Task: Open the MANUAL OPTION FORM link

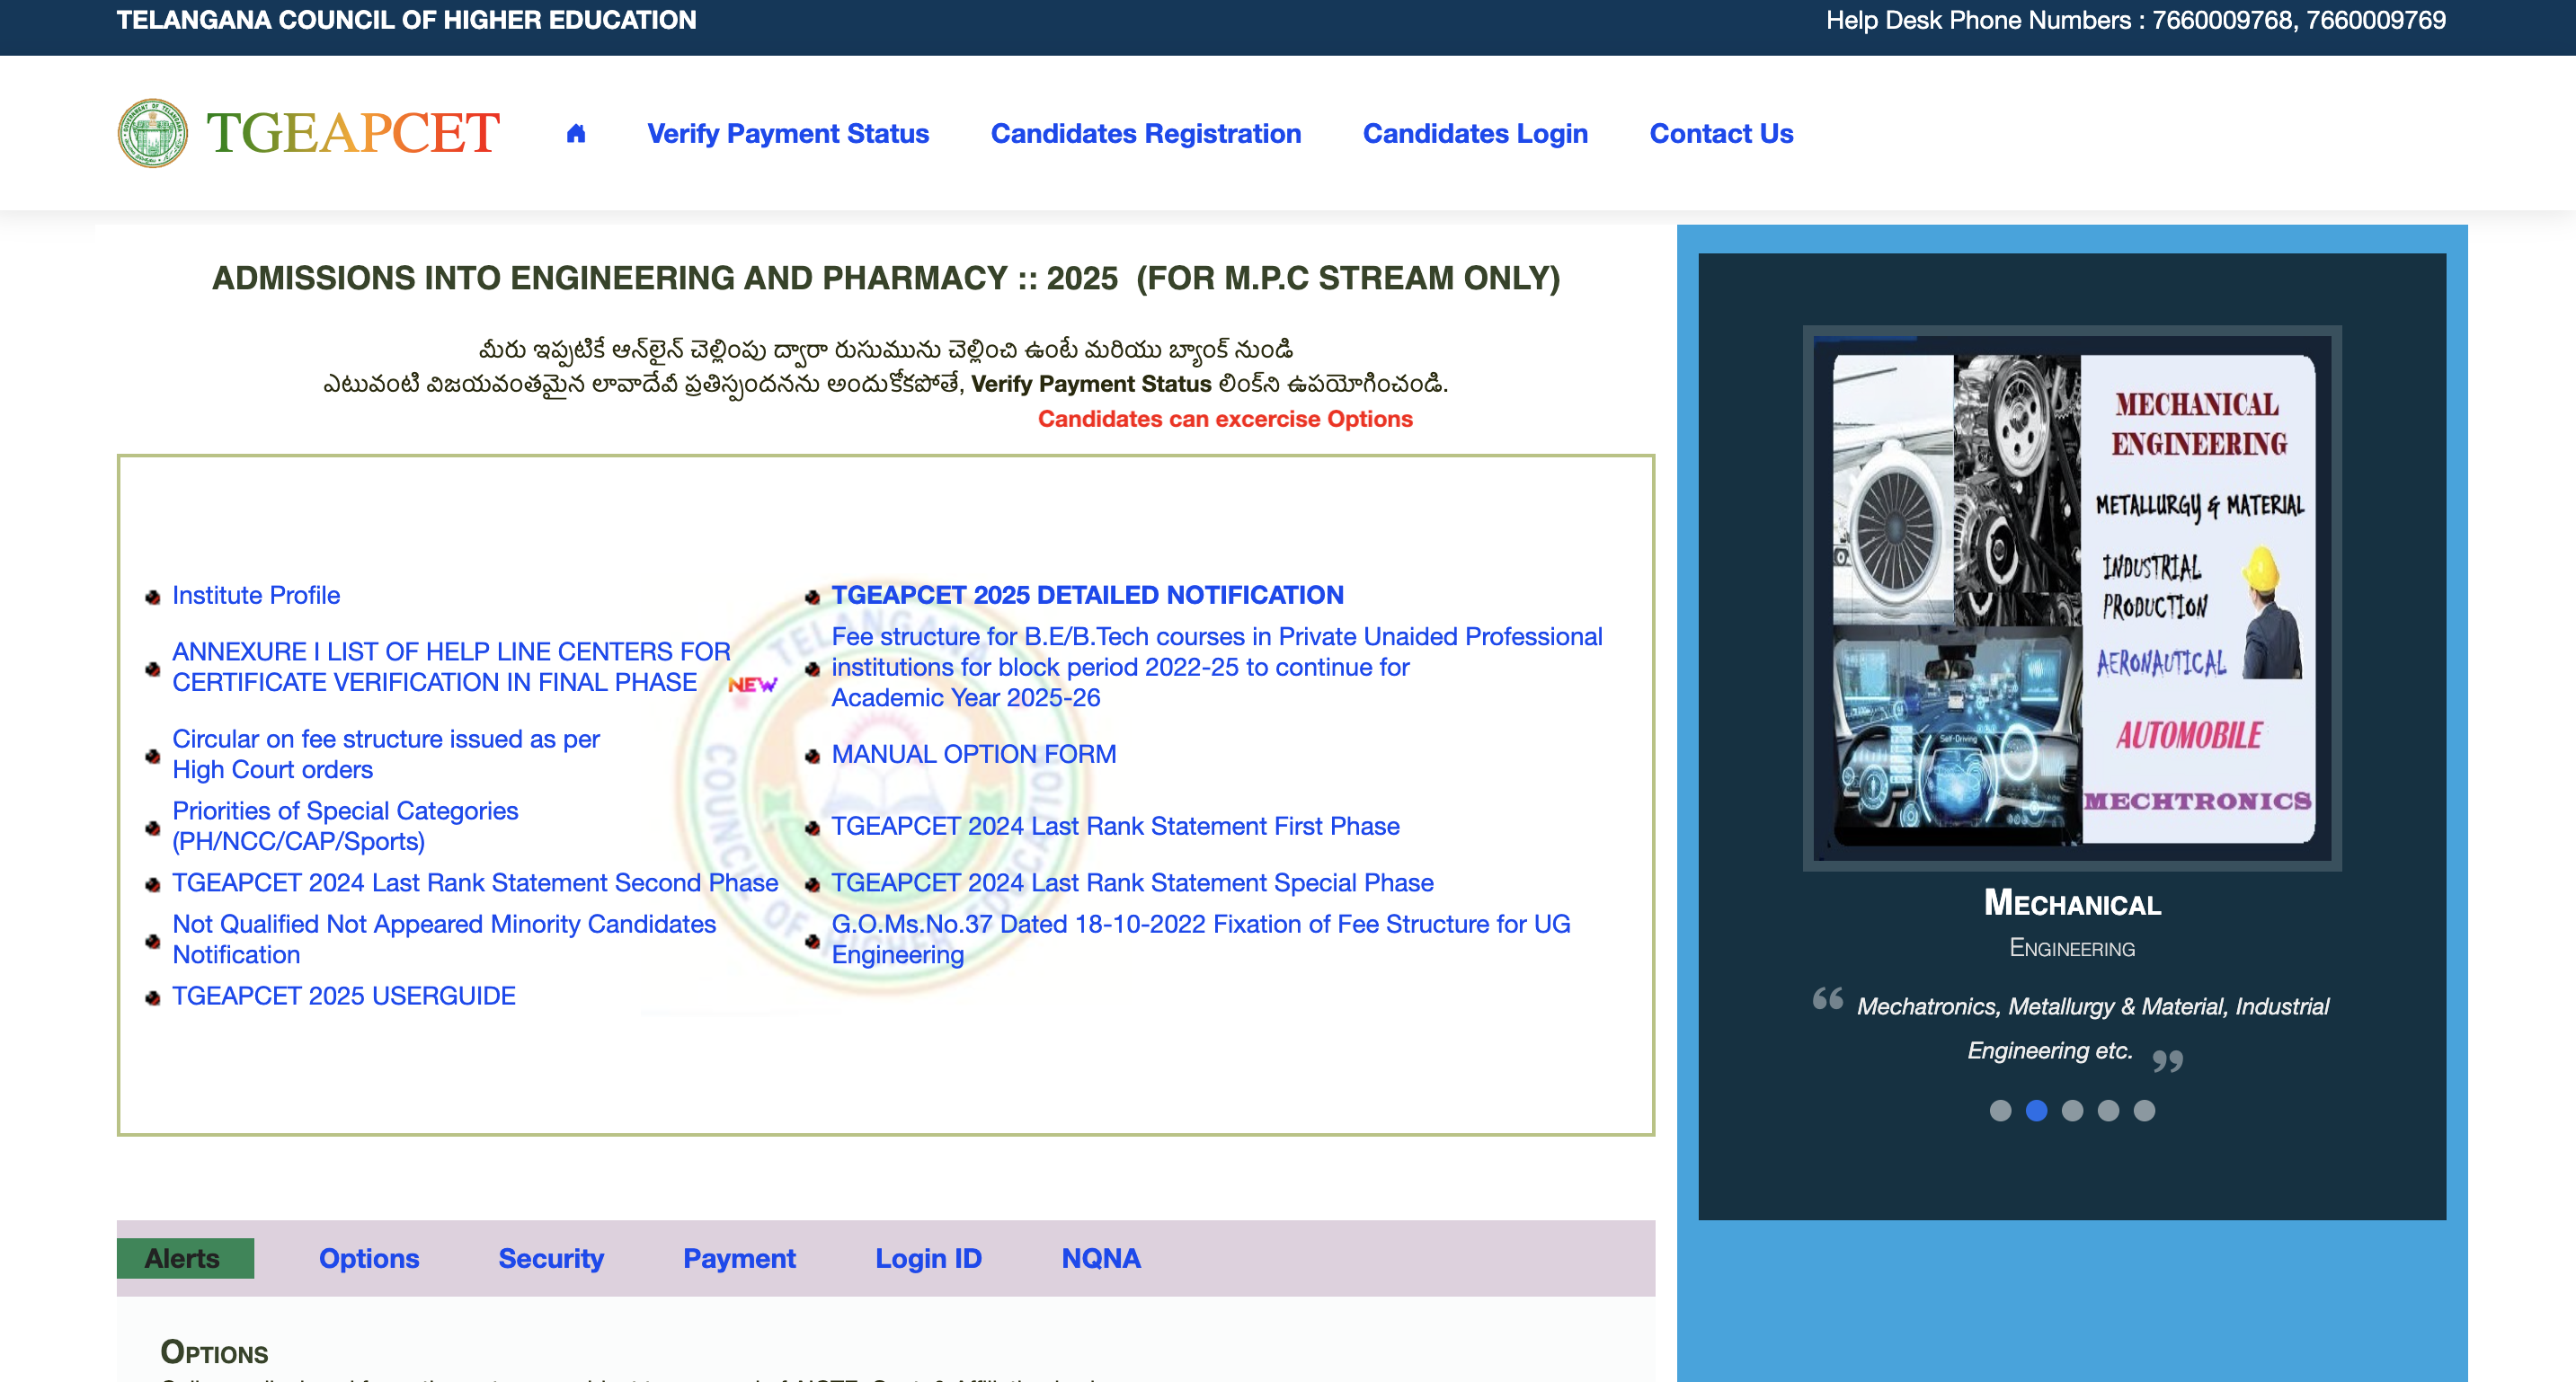Action: pos(974,754)
